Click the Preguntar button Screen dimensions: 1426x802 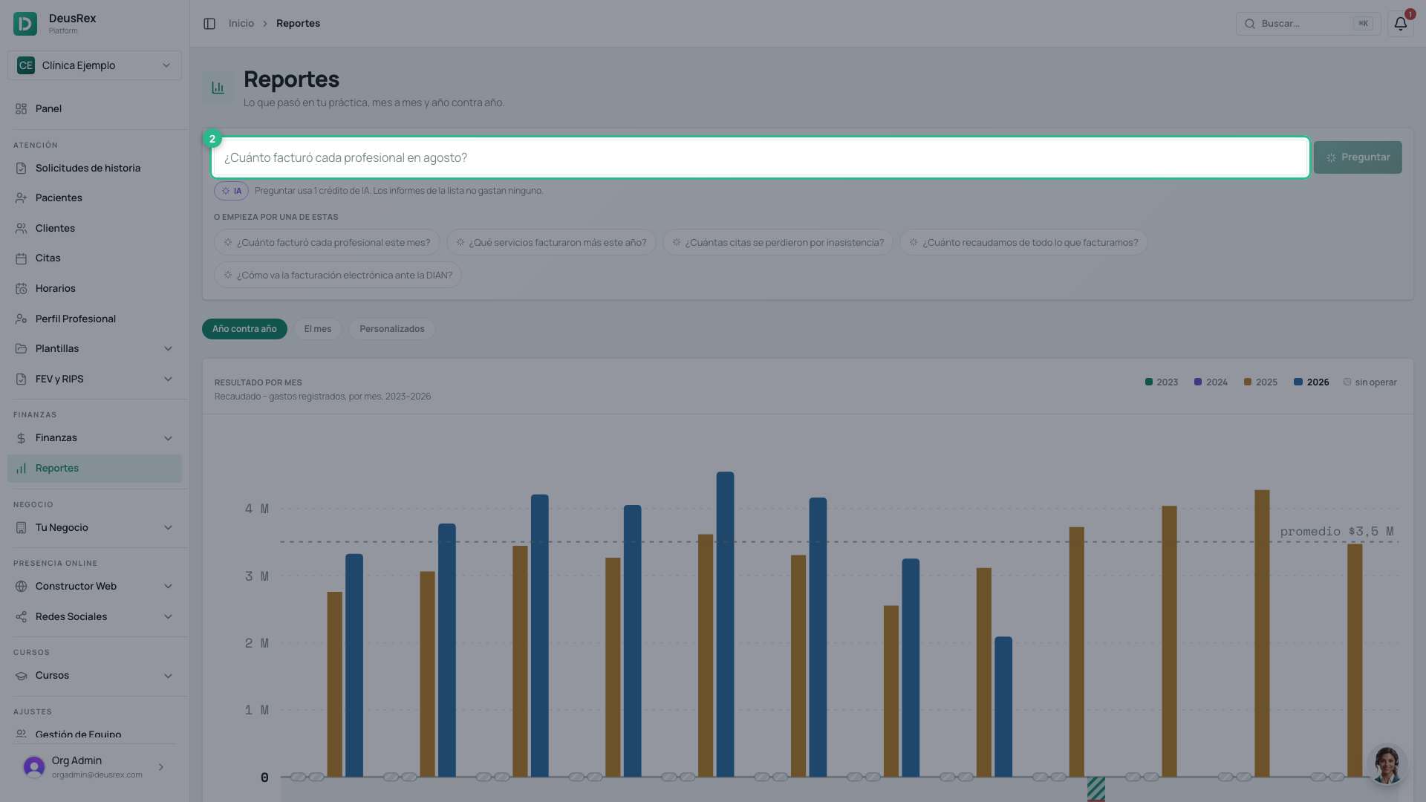tap(1358, 157)
